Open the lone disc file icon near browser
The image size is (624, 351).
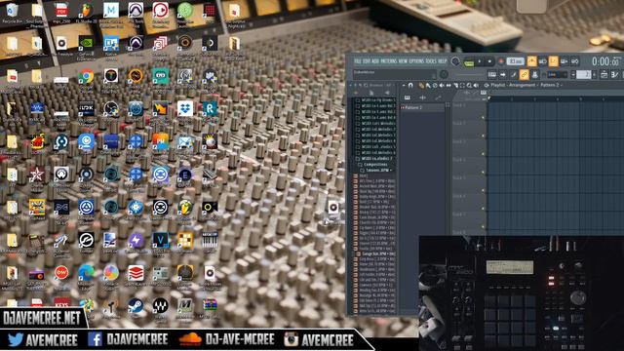point(333,208)
